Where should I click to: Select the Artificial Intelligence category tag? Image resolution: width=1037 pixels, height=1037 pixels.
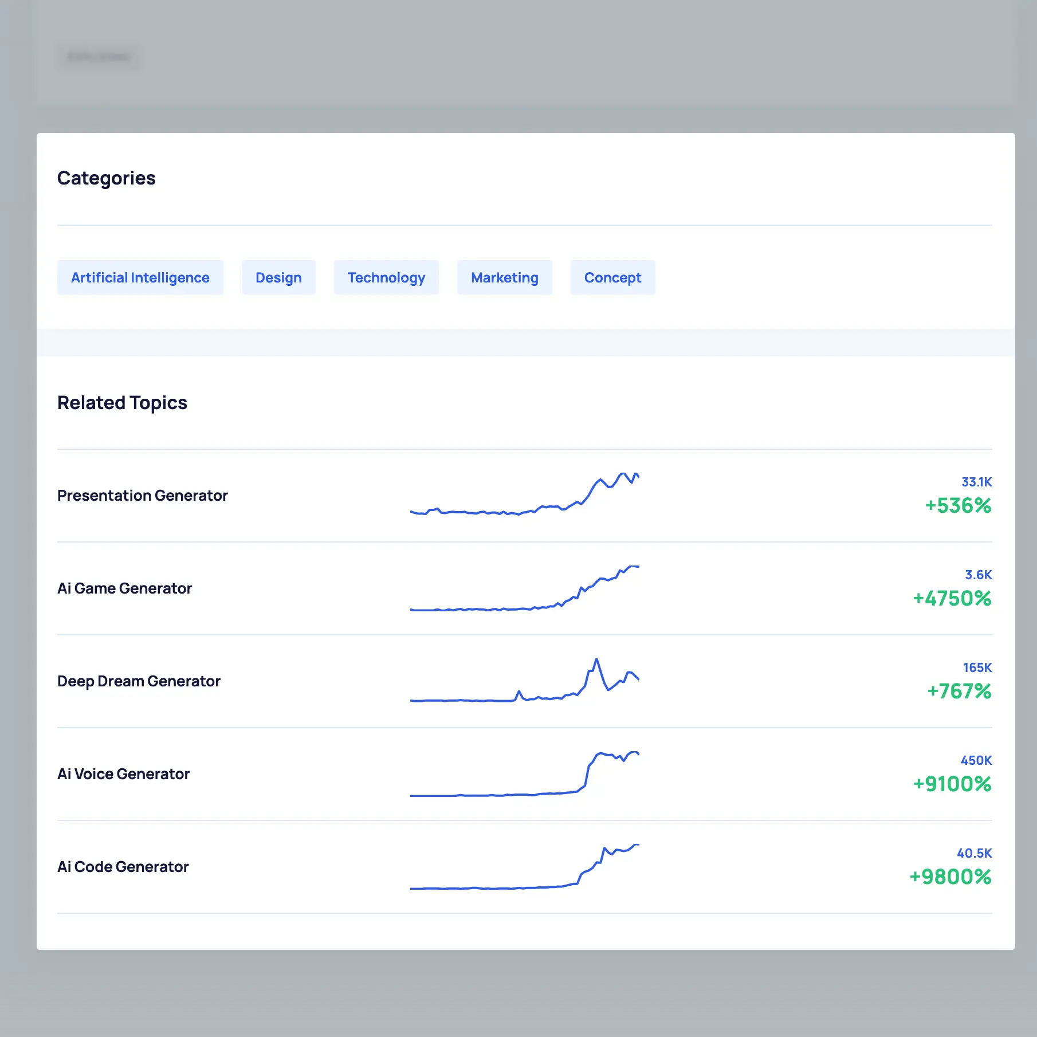coord(140,278)
